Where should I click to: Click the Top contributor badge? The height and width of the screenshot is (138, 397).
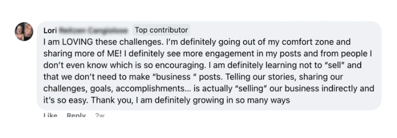162,30
